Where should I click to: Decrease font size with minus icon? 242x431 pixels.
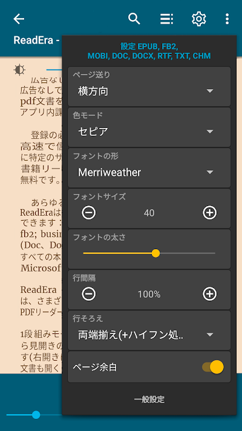pos(88,213)
